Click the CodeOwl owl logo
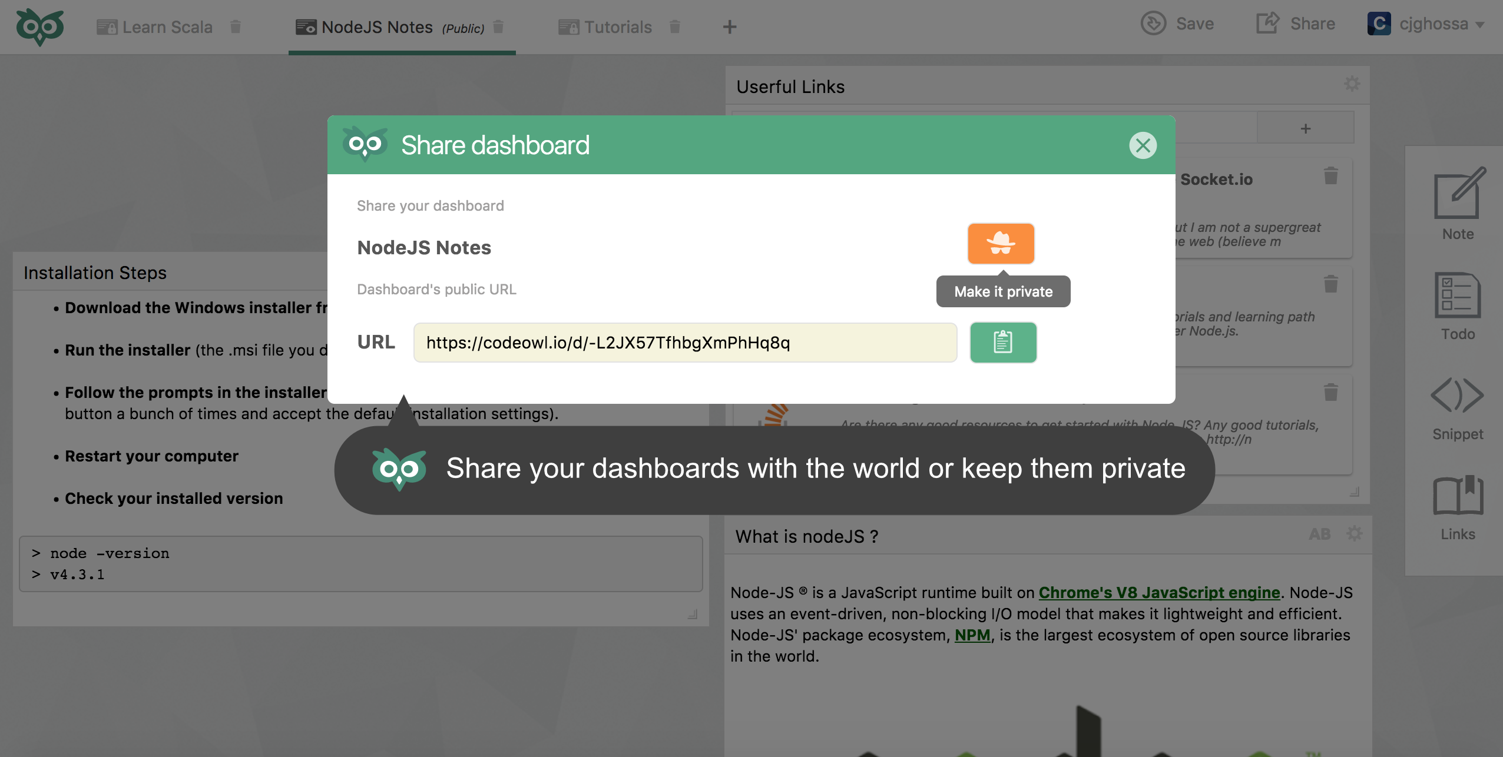This screenshot has width=1503, height=757. coord(41,26)
